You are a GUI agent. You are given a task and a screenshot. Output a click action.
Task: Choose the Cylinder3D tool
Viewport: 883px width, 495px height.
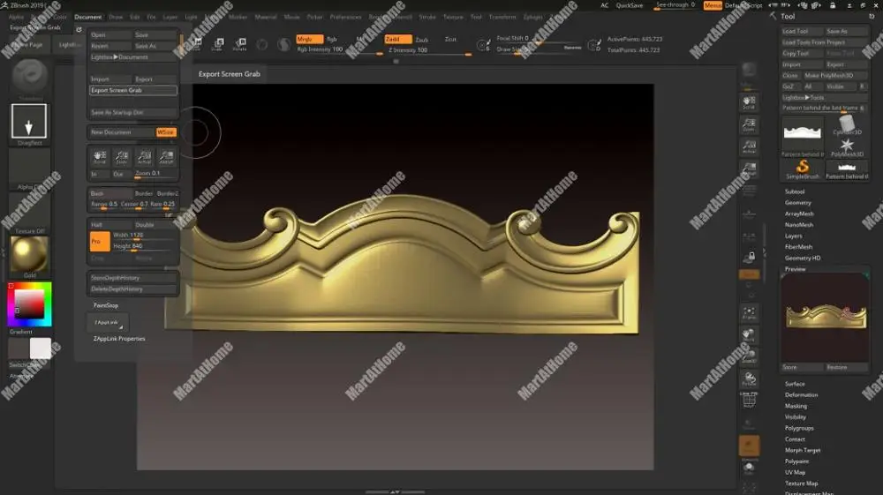[847, 124]
